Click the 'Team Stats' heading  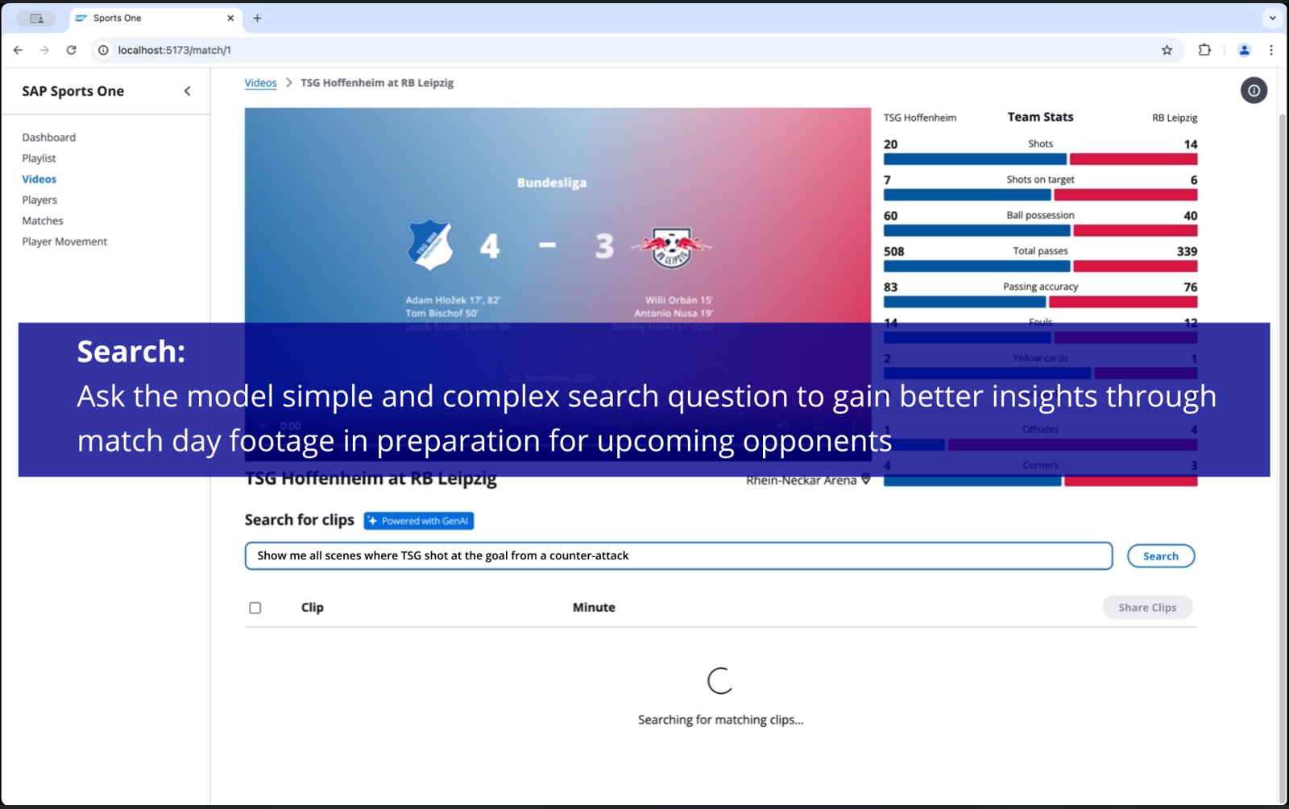click(x=1040, y=117)
